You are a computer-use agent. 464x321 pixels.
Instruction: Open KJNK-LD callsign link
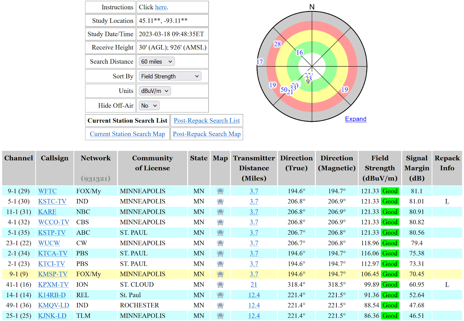click(52, 315)
